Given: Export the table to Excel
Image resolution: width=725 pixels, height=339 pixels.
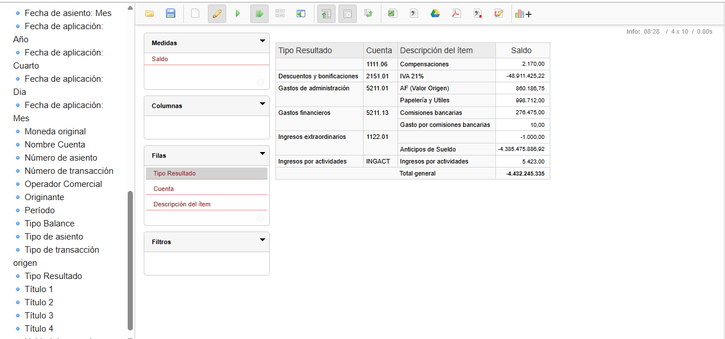Looking at the screenshot, I should pos(392,14).
